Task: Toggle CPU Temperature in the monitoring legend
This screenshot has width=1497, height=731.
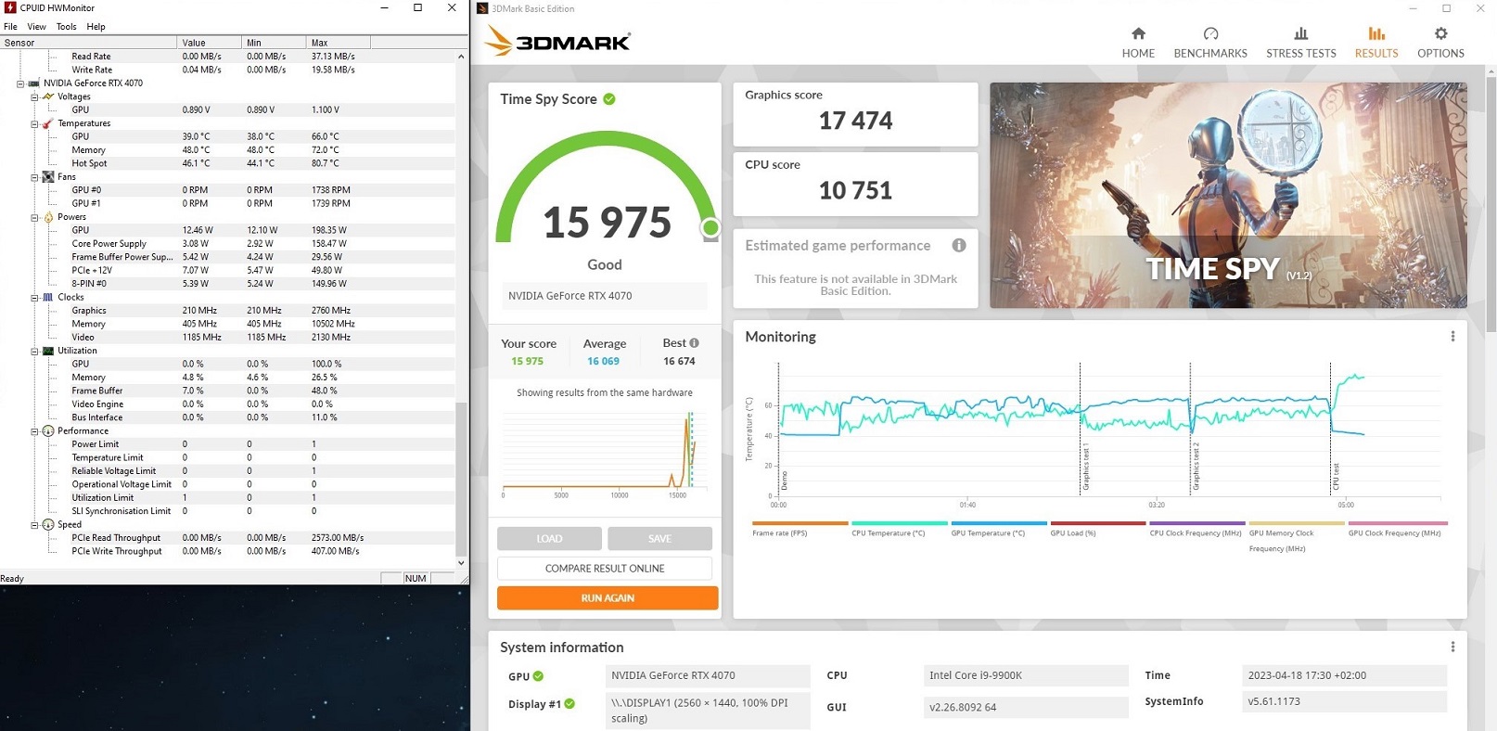Action: pyautogui.click(x=899, y=529)
